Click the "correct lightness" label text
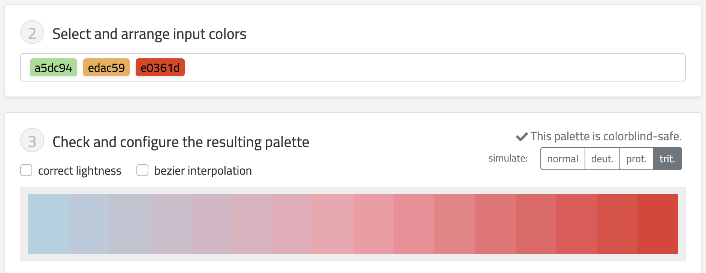This screenshot has height=273, width=706. (x=79, y=171)
